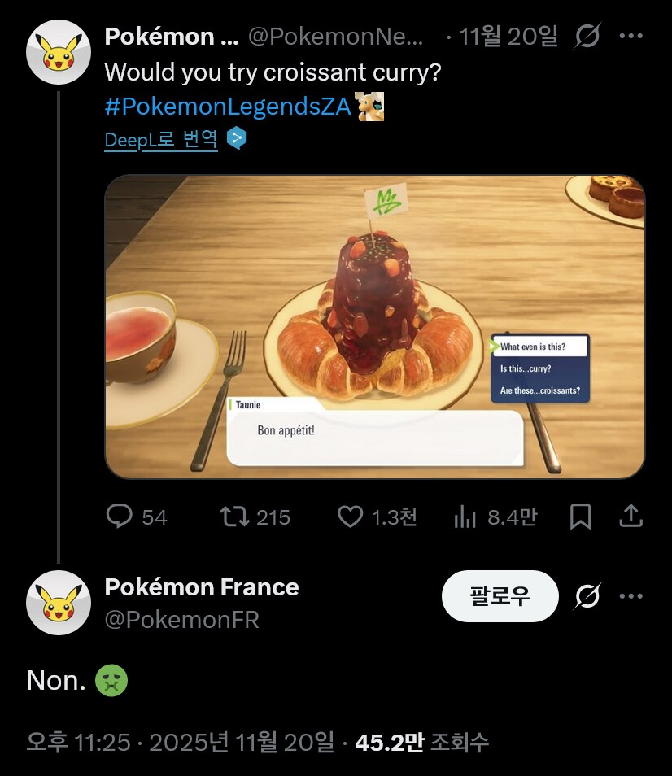The width and height of the screenshot is (672, 776).
Task: Follow Pokémon France with 팔로우 button
Action: (500, 596)
